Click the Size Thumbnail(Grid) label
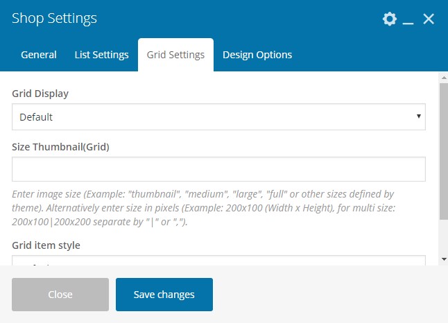 (61, 146)
